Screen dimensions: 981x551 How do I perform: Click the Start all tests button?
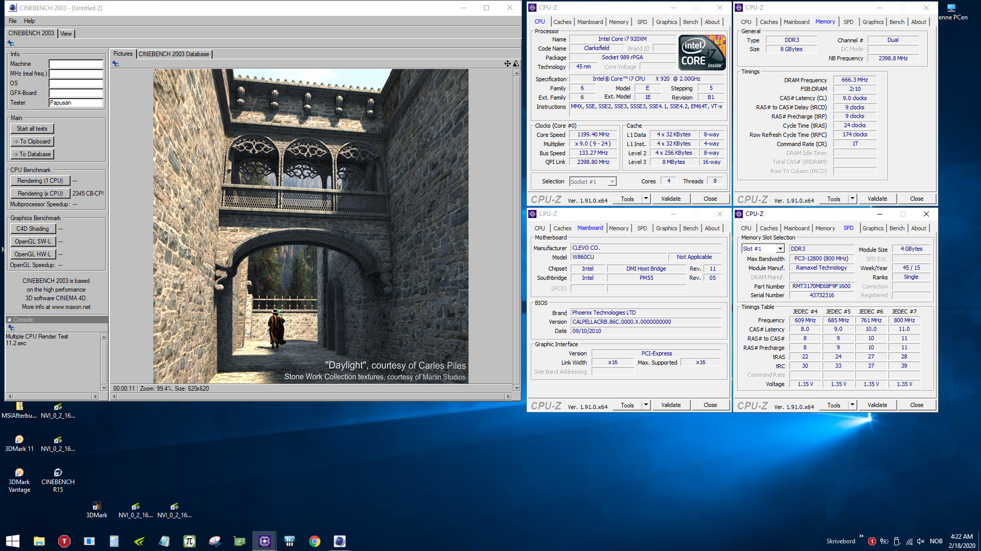[32, 129]
